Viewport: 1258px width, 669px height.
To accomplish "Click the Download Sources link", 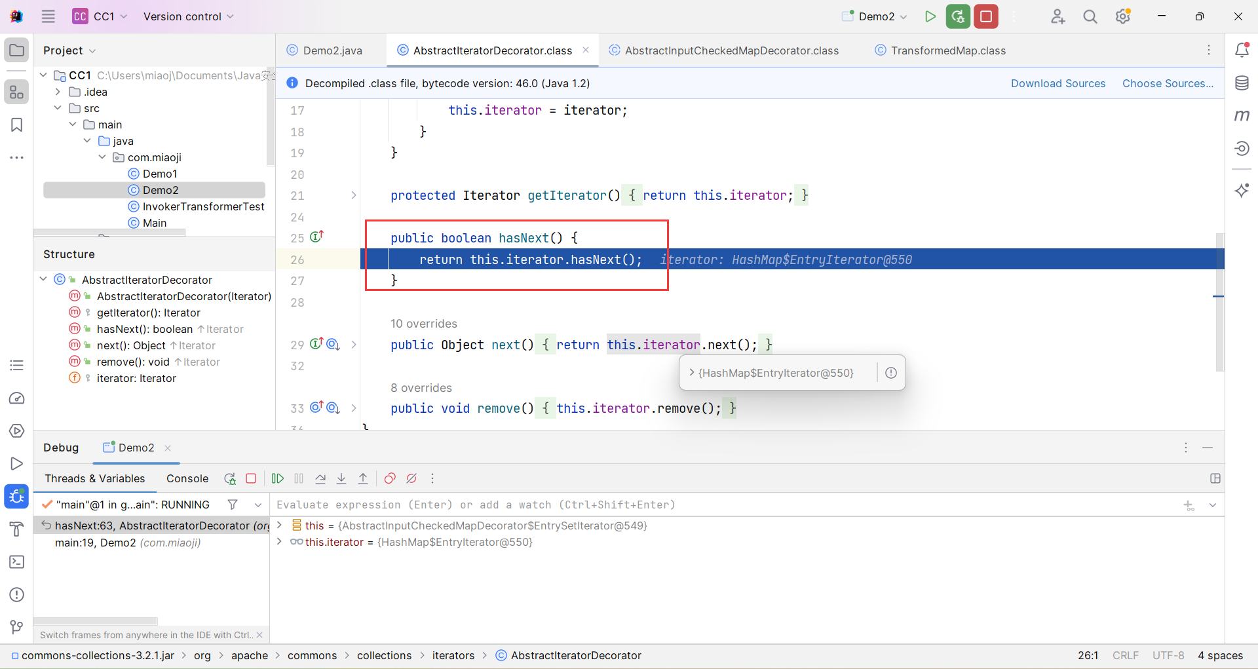I will point(1058,83).
